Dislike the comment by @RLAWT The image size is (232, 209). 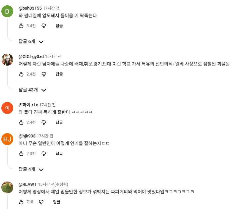click(41, 202)
